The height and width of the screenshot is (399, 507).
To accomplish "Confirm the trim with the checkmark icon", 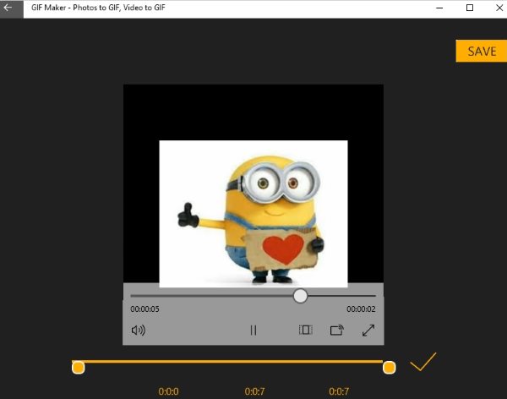I will click(x=422, y=363).
